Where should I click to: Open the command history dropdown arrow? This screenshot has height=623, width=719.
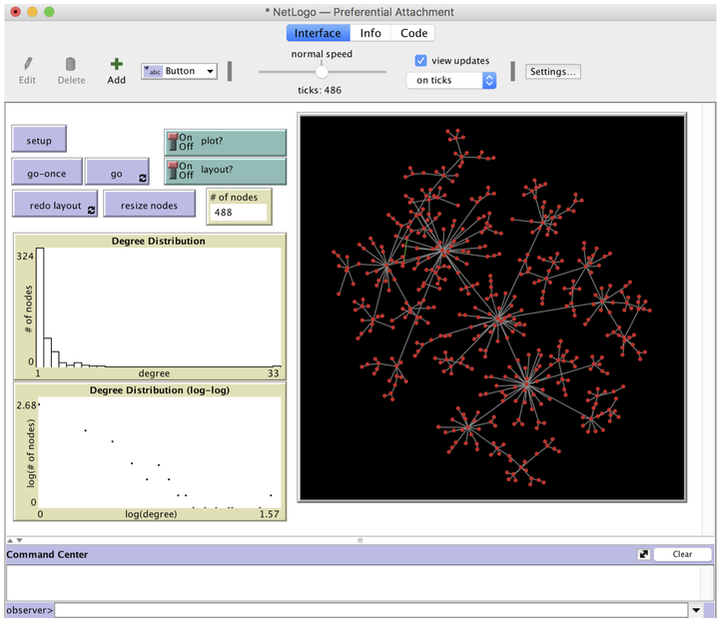click(696, 610)
